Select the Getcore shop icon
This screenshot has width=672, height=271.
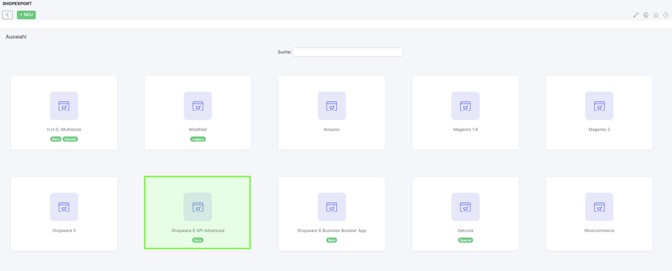(x=466, y=207)
